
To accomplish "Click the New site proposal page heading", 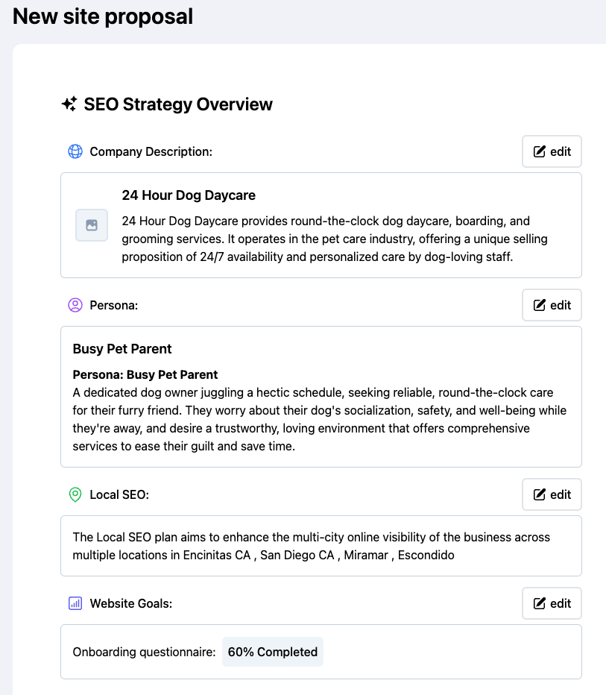I will pyautogui.click(x=102, y=16).
